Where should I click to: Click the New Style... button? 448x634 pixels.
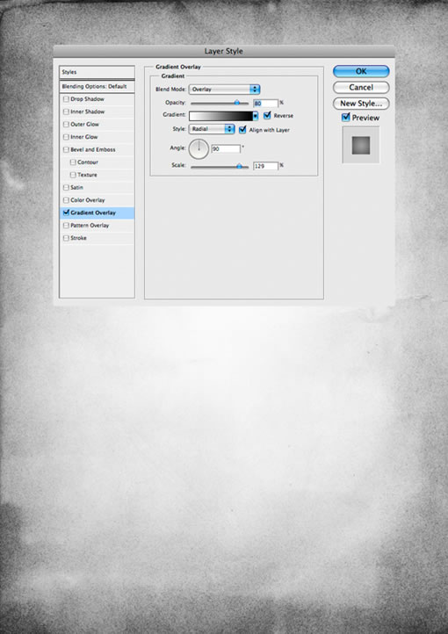pos(361,104)
